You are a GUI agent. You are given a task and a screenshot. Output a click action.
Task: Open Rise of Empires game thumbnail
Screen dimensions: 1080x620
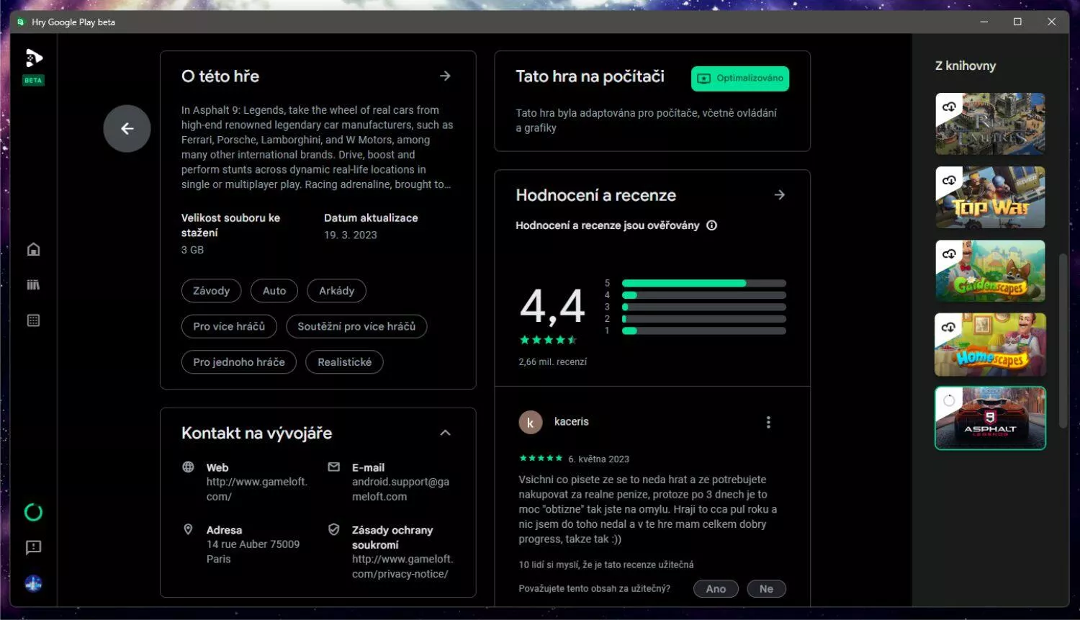click(990, 124)
